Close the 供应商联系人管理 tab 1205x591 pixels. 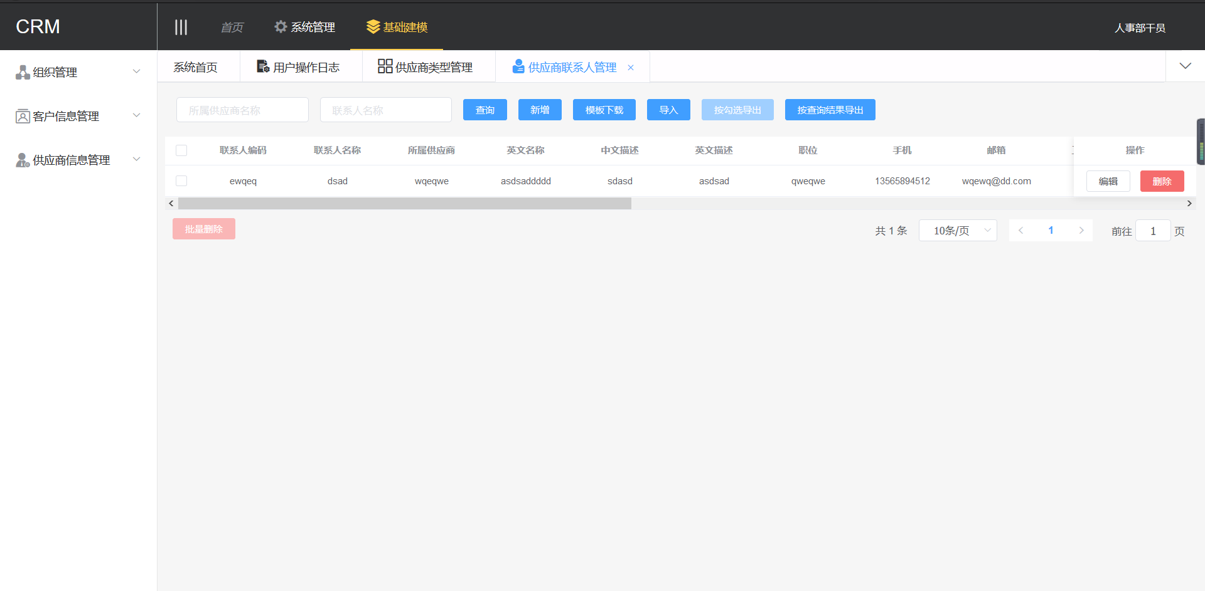coord(631,68)
